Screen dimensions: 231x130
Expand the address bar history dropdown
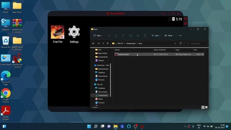(175, 43)
